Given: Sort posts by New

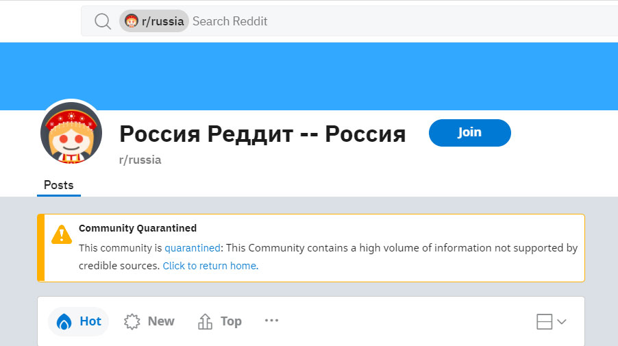Looking at the screenshot, I should pyautogui.click(x=149, y=321).
